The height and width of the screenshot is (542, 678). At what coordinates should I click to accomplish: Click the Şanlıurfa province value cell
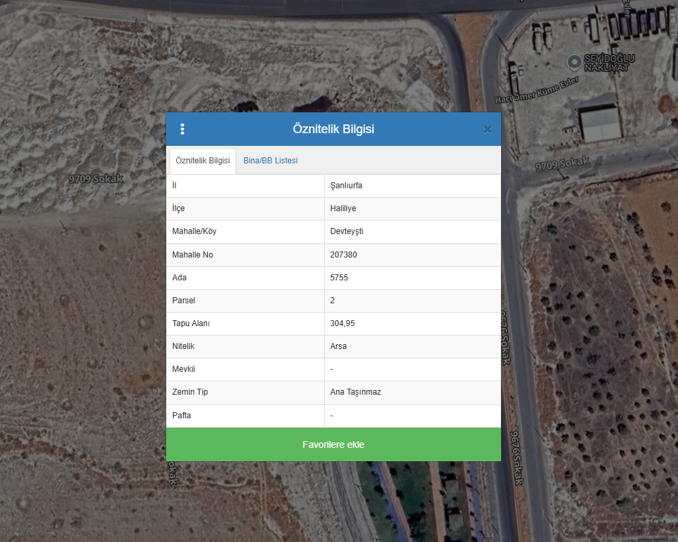(346, 186)
